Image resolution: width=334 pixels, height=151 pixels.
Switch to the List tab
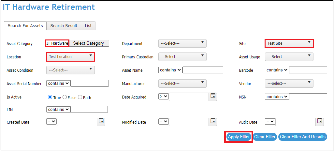(88, 25)
